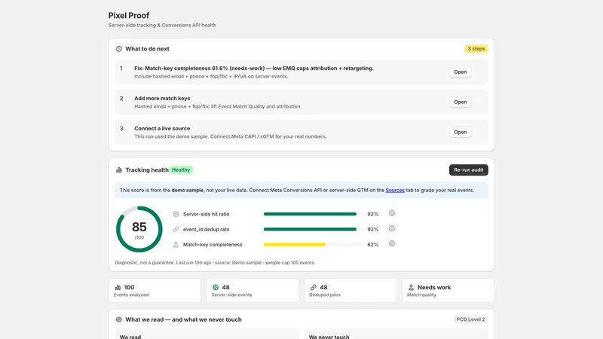Image resolution: width=603 pixels, height=339 pixels.
Task: Click the 85/100 score ring
Action: [x=139, y=230]
